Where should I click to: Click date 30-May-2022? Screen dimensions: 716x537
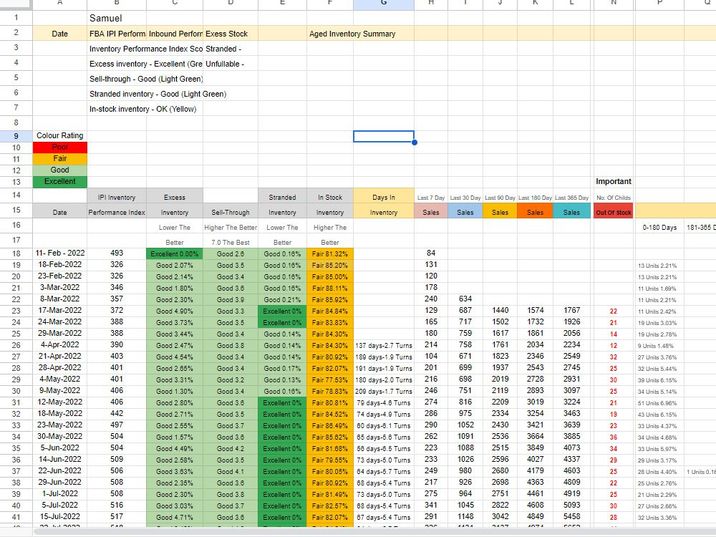(60, 436)
